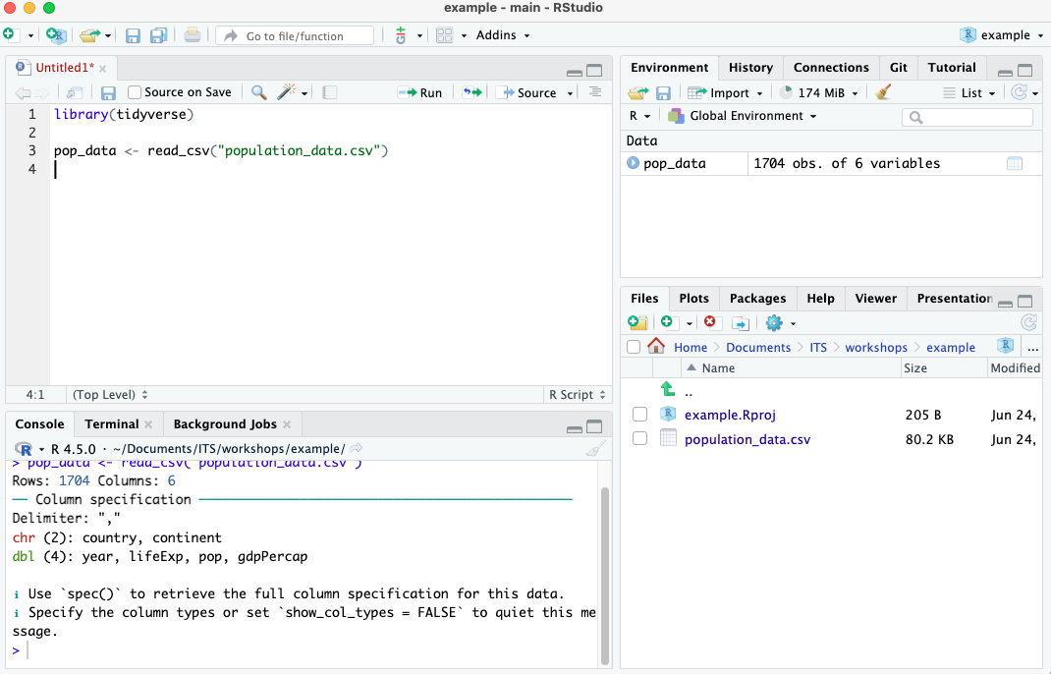Viewport: 1051px width, 674px height.
Task: Click the delete files red icon
Action: point(712,322)
